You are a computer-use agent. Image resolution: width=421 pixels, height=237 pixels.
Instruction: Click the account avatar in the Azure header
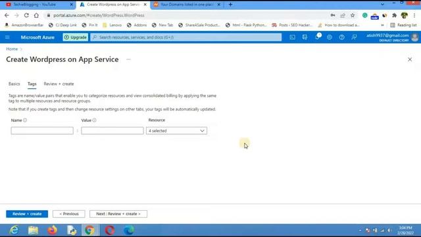tap(414, 37)
